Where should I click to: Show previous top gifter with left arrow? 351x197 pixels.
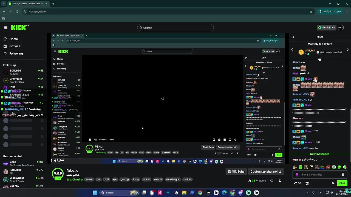click(292, 50)
